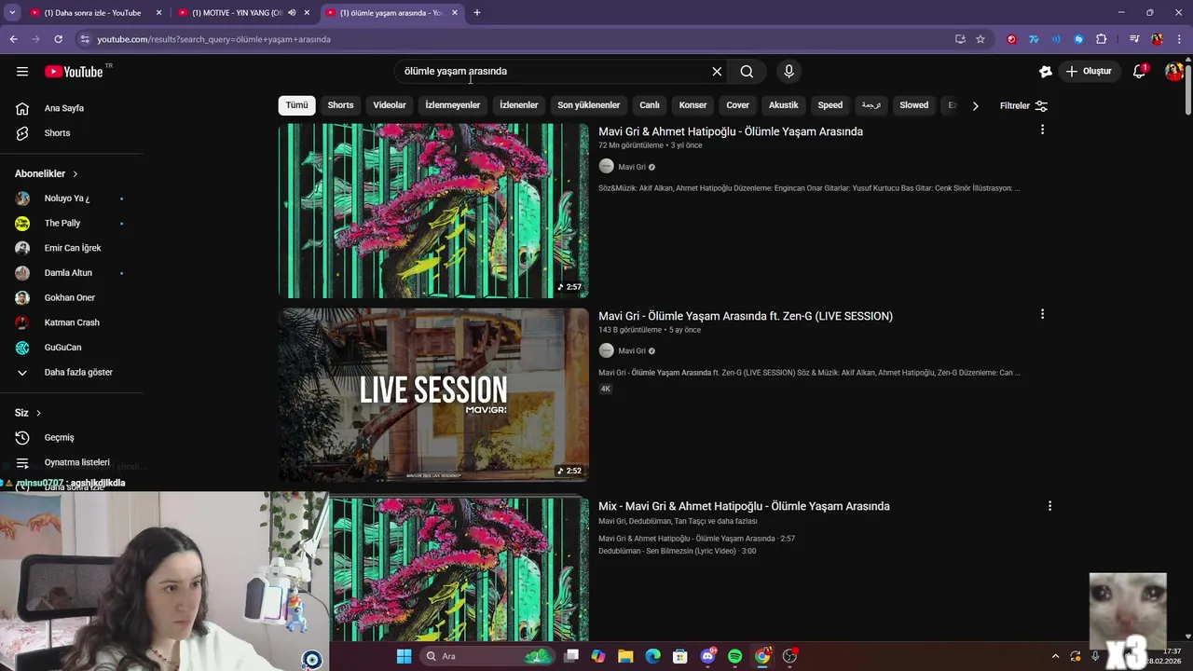Select the Tümü filter chip

(x=296, y=105)
